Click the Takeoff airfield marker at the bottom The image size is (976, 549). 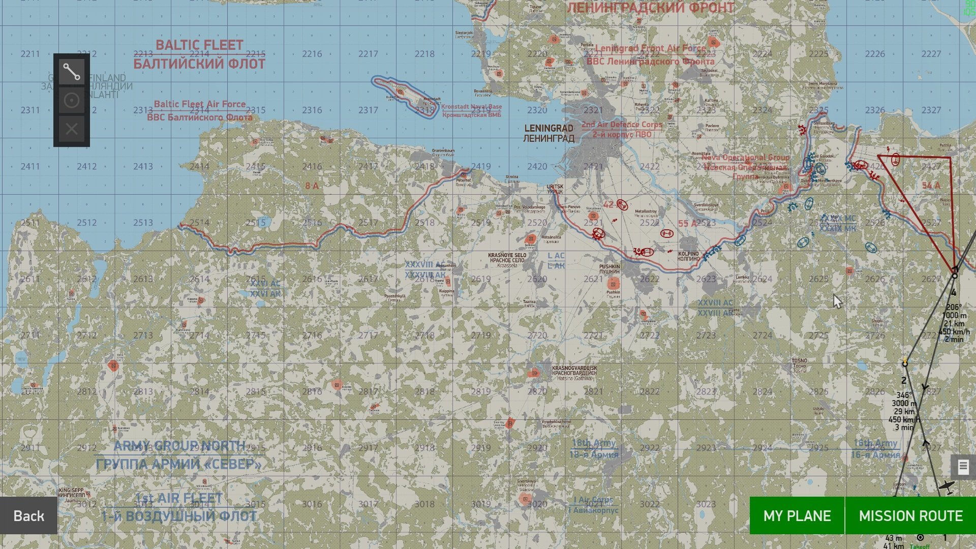pos(921,537)
